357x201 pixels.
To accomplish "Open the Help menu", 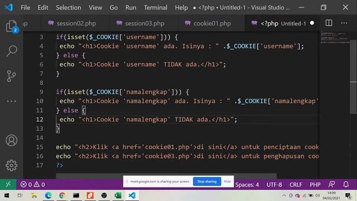I will 181,7.
